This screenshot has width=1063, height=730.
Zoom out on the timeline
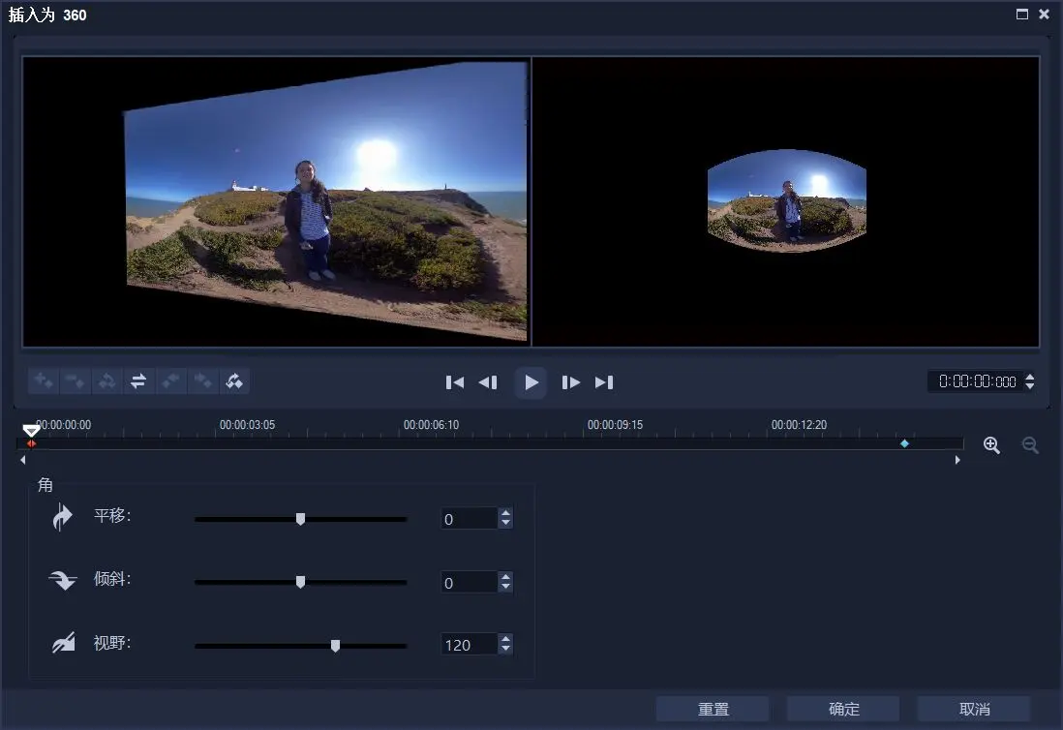(x=1030, y=445)
